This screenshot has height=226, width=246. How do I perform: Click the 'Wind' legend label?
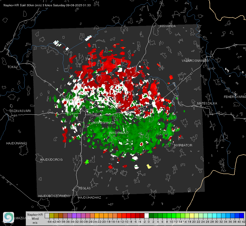tap(35, 219)
